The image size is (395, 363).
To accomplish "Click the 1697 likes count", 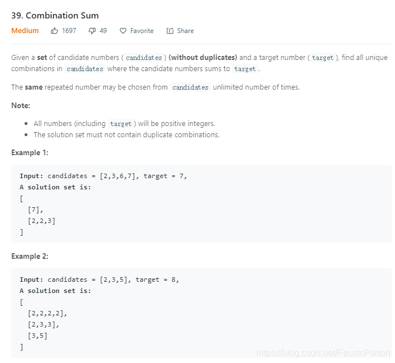I will pyautogui.click(x=69, y=31).
